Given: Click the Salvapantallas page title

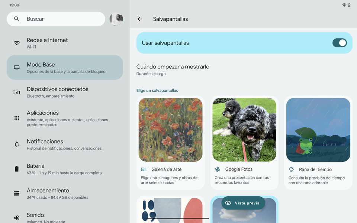Looking at the screenshot, I should pos(170,19).
